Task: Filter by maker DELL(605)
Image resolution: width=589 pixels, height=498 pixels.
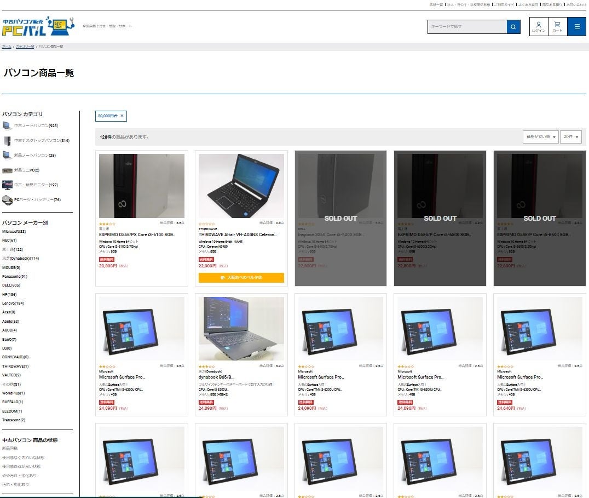Action: [11, 285]
